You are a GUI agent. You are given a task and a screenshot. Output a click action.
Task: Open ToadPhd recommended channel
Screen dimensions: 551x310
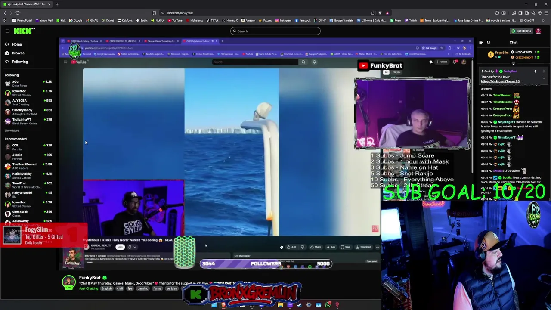[x=28, y=185]
